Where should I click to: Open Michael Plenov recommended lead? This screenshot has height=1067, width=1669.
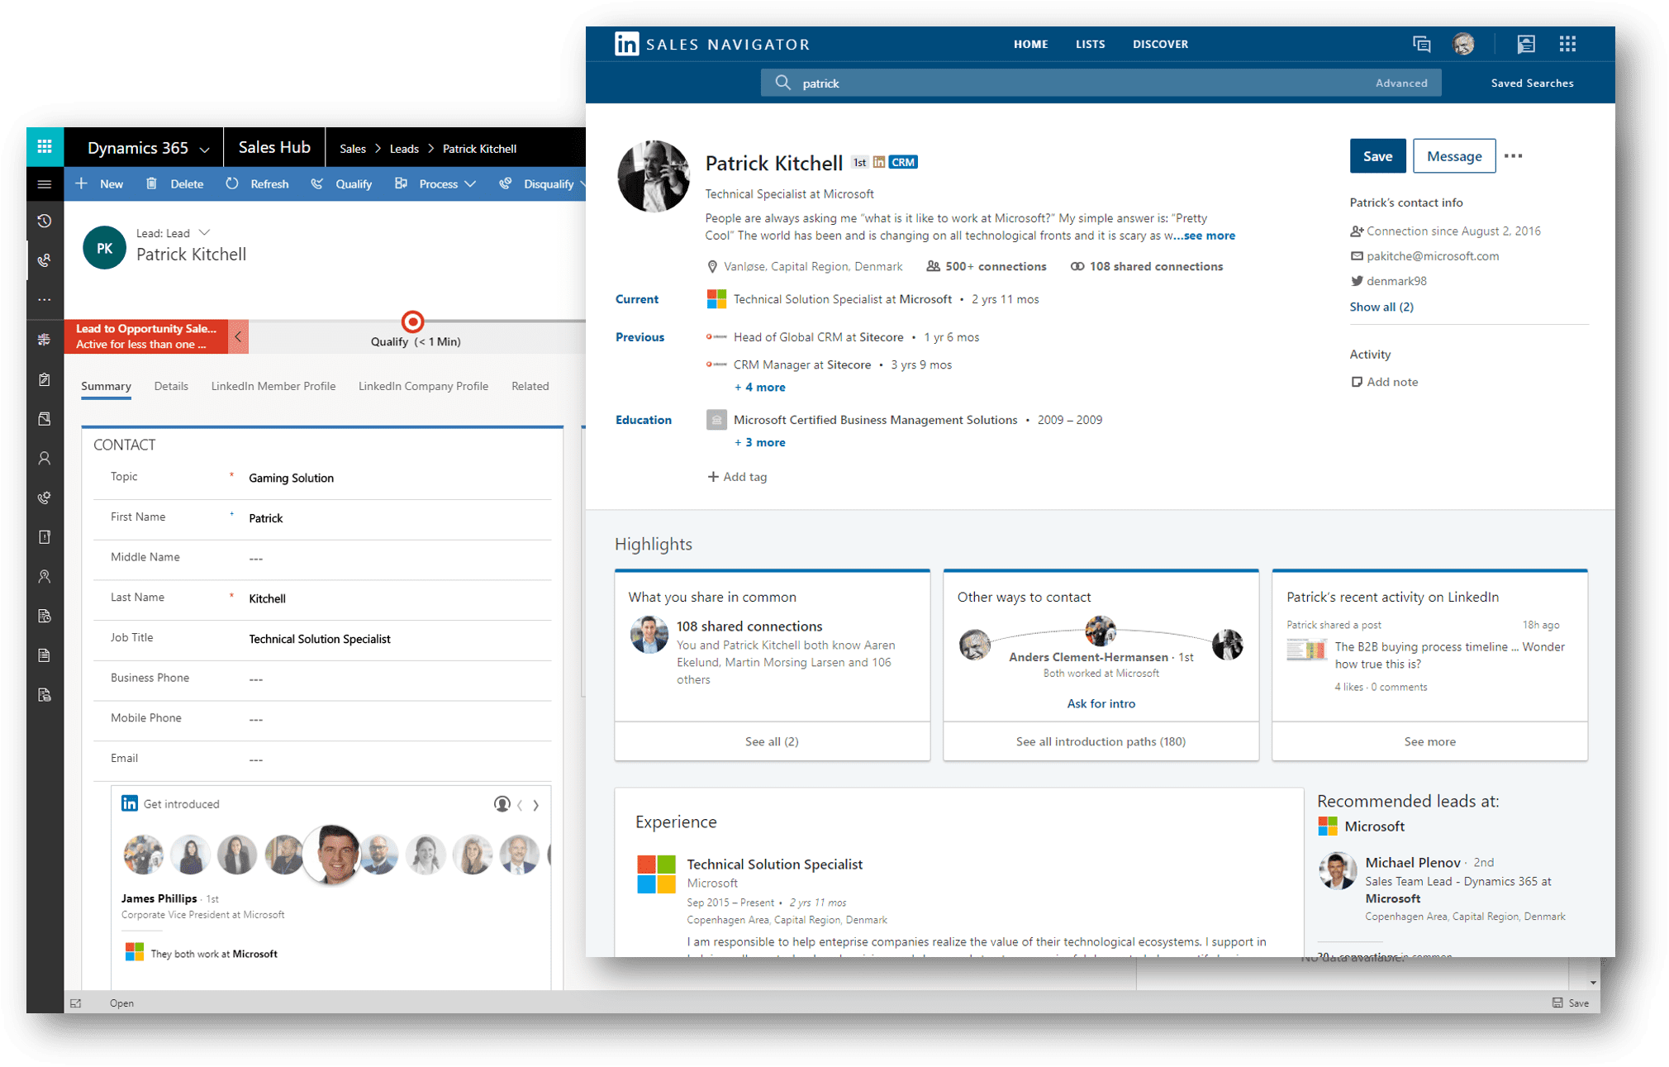click(x=1413, y=862)
